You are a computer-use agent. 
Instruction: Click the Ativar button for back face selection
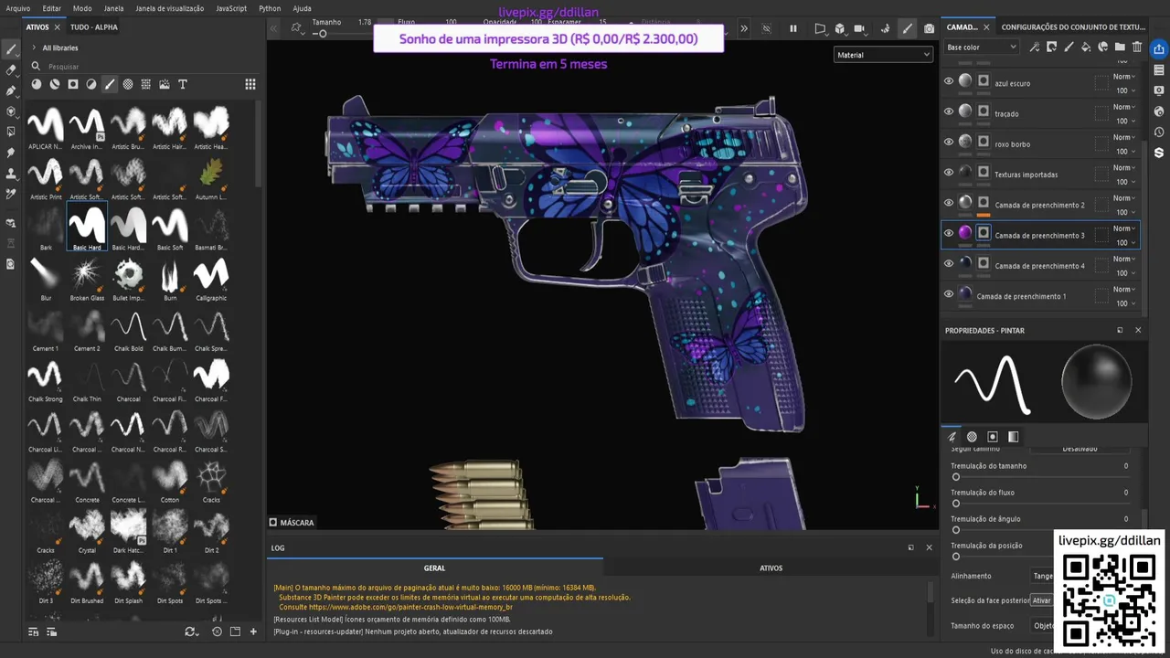(x=1041, y=600)
